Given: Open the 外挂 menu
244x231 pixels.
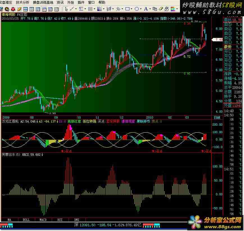Looking at the screenshot, I should tap(71, 3).
